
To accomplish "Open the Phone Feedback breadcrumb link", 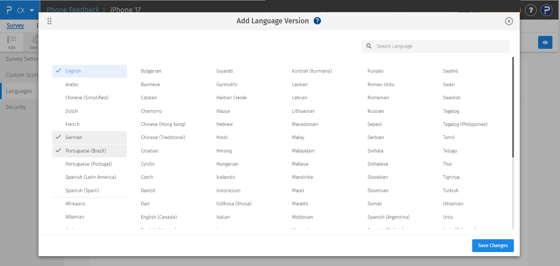I will [x=73, y=10].
